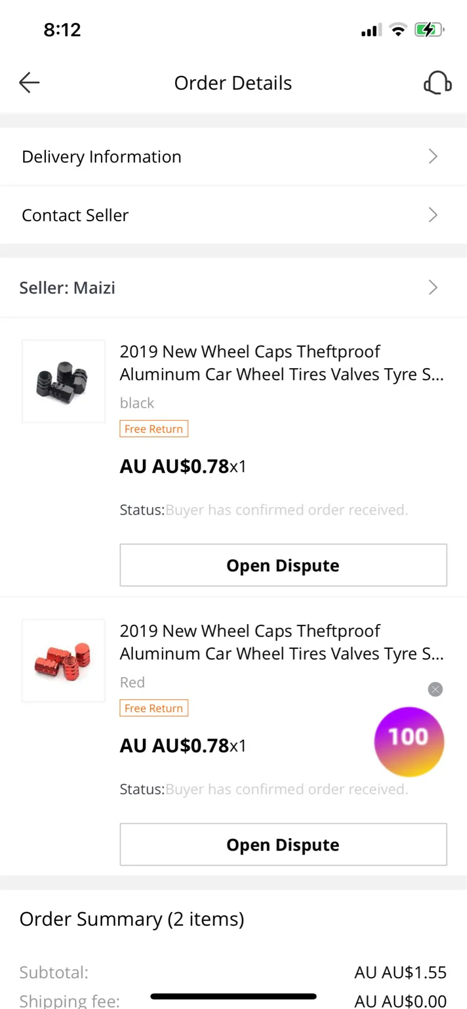Tap red wheel caps product title
The width and height of the screenshot is (467, 1009).
[x=281, y=642]
